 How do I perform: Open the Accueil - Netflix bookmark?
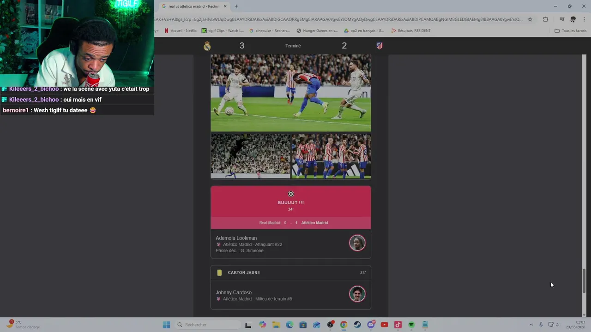(181, 30)
